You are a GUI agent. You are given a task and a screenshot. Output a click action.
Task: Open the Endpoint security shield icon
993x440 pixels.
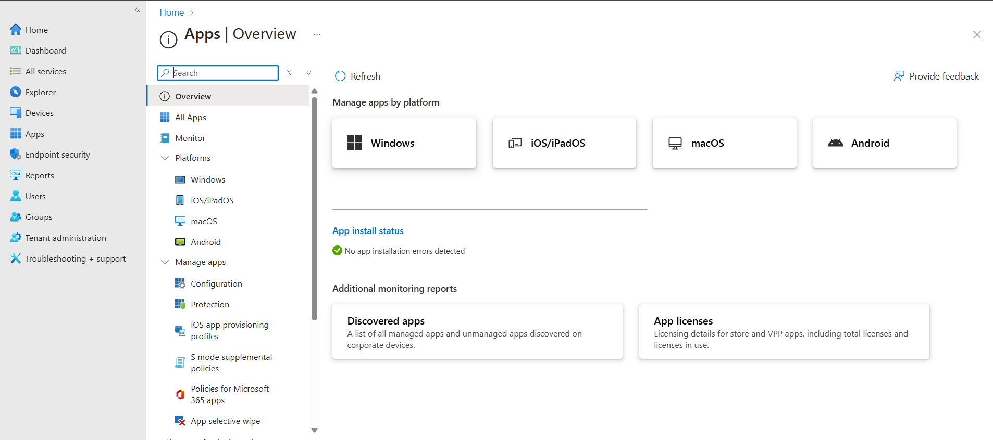[x=16, y=154]
